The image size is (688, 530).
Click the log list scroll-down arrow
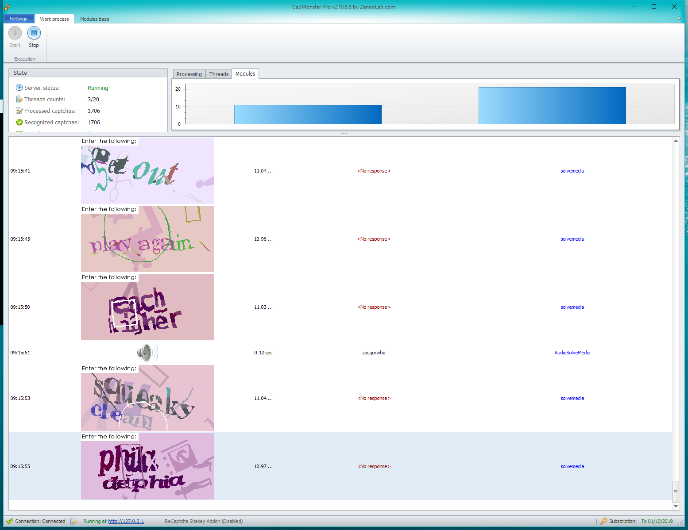[x=676, y=506]
